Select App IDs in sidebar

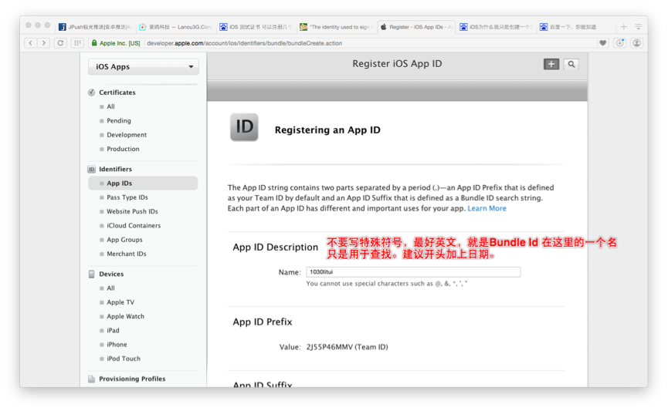[143, 184]
